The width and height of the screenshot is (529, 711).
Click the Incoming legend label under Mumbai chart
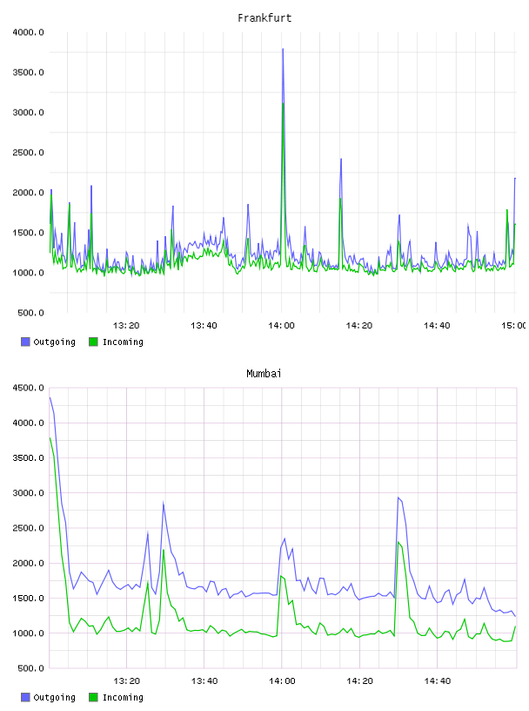click(x=123, y=698)
